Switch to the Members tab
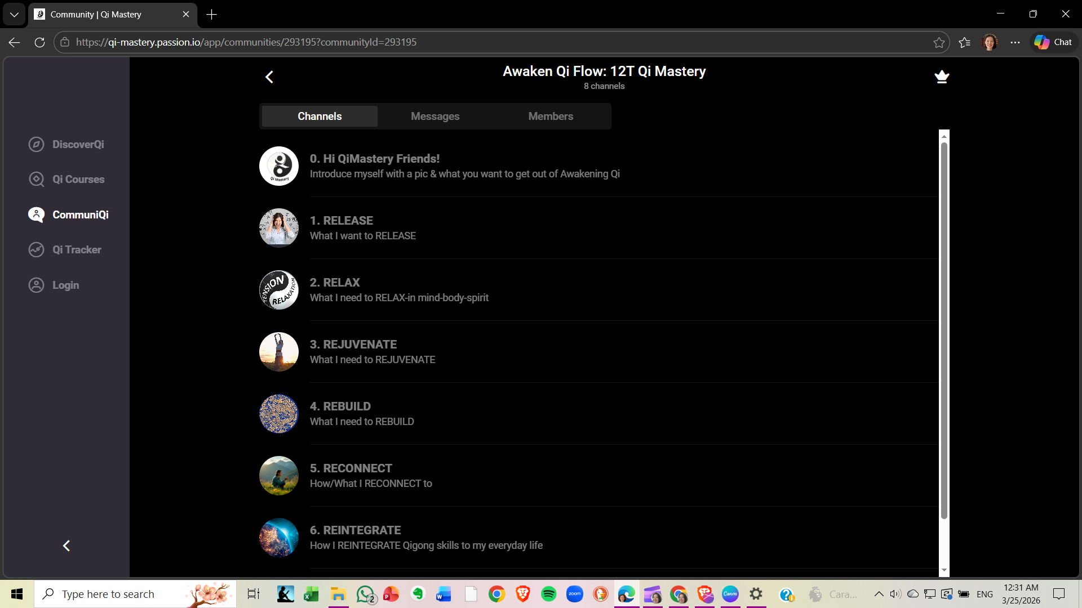Viewport: 1082px width, 608px height. coord(551,116)
